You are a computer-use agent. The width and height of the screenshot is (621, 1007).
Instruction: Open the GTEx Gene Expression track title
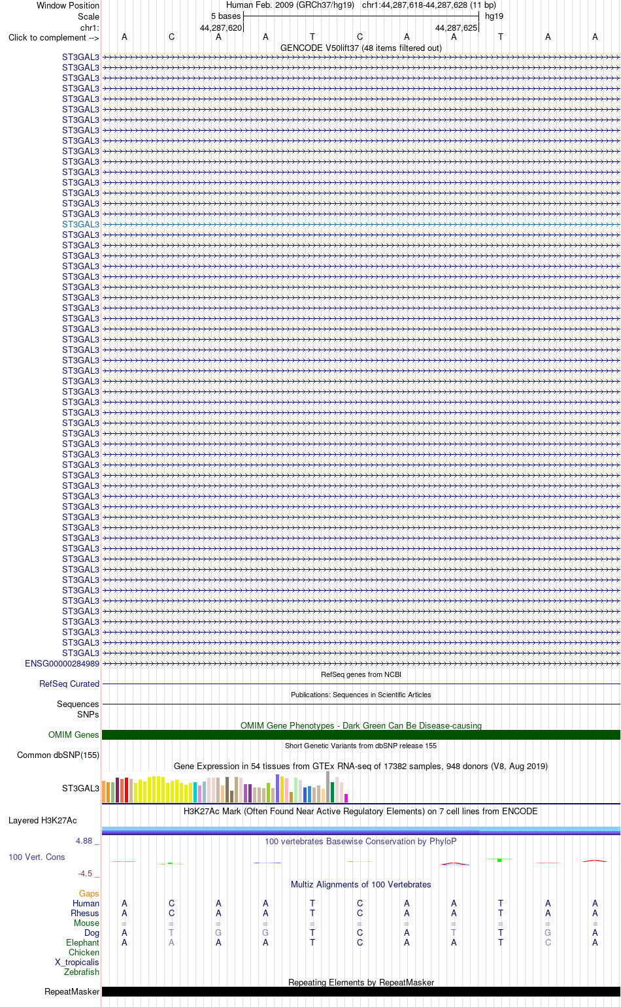(361, 766)
